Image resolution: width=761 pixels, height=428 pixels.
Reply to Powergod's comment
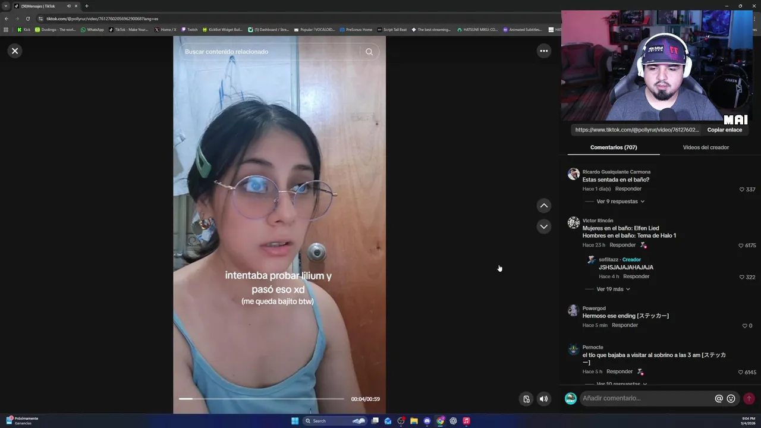point(625,325)
